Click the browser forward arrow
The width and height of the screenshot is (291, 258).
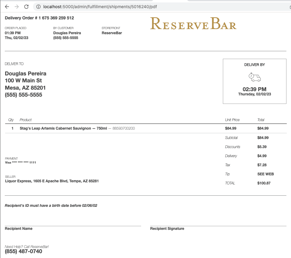click(17, 7)
